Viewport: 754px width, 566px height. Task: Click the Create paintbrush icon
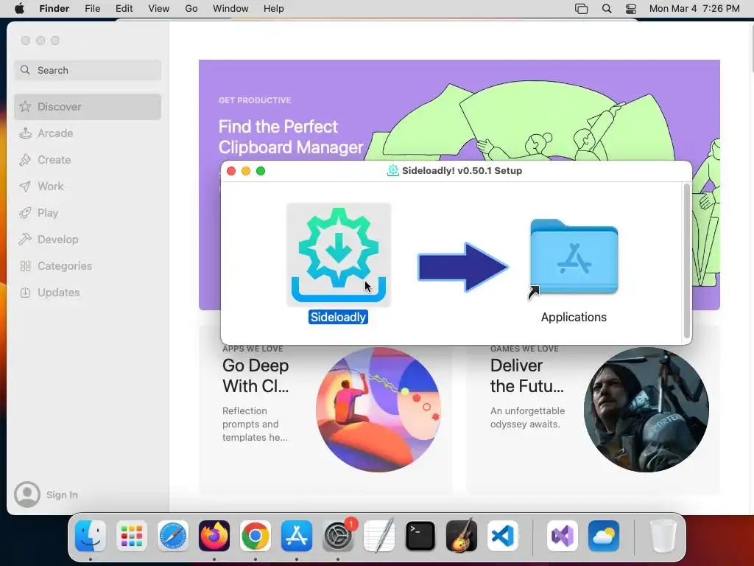(x=26, y=160)
